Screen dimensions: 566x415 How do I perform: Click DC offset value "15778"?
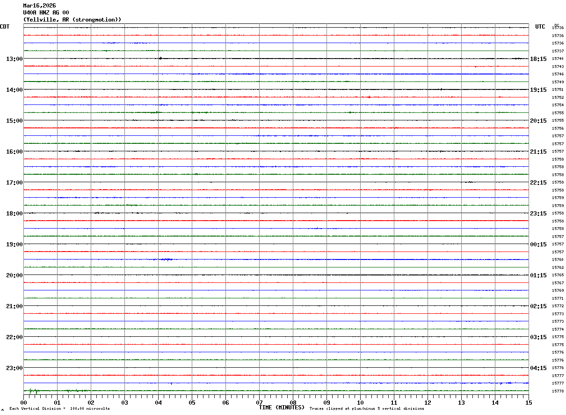pyautogui.click(x=558, y=391)
